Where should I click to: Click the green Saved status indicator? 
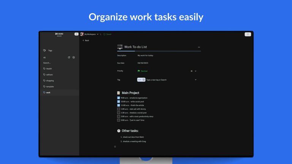pos(108,34)
